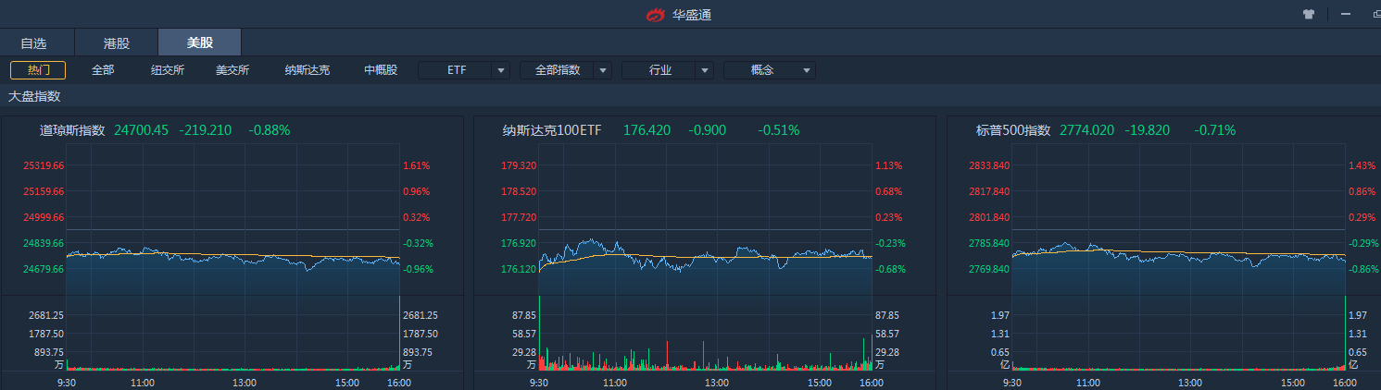Click the S&P 500 change -19.820
Screen dimensions: 1381x390
[1148, 130]
